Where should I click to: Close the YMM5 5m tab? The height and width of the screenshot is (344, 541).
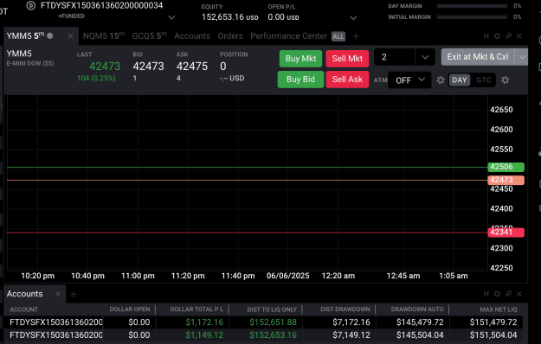coord(70,36)
